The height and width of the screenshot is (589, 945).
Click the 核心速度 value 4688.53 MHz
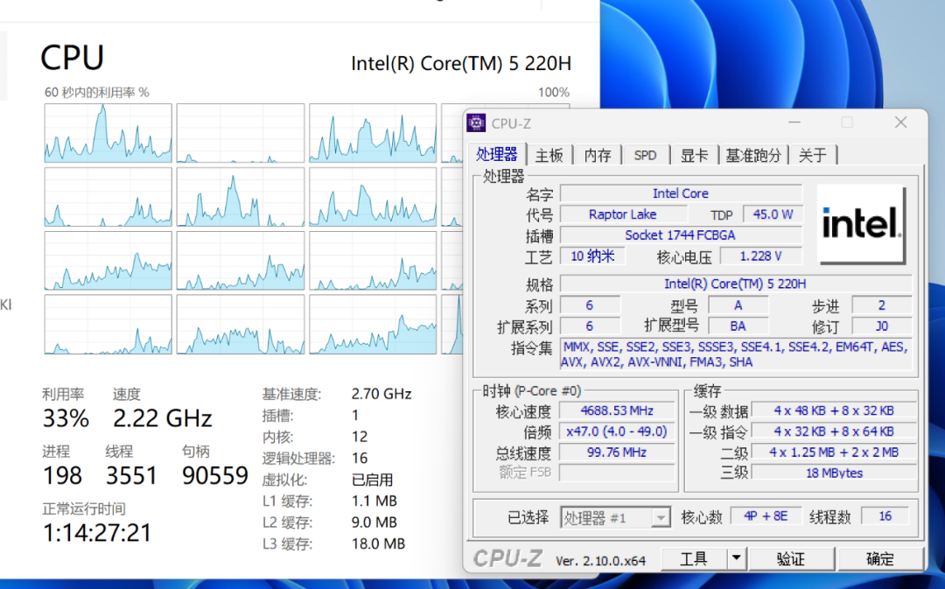point(617,410)
